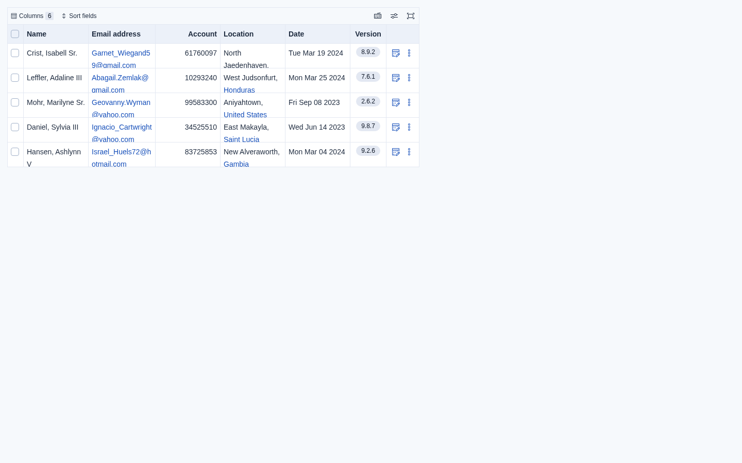This screenshot has width=742, height=463.
Task: Click account number 34525510
Action: tap(201, 127)
